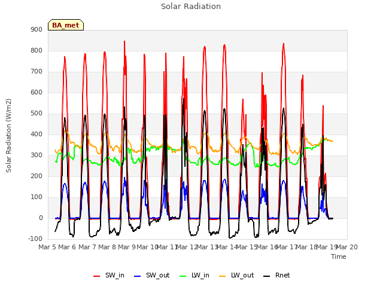
Task: Click the Mar 17 x-axis tick label
Action: coord(287,247)
